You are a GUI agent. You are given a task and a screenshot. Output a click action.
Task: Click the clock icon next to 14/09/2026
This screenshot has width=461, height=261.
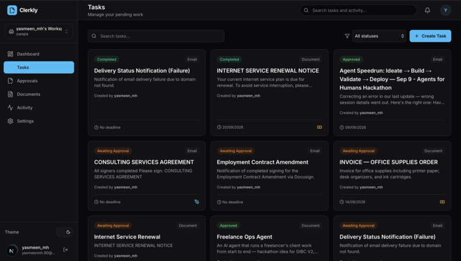click(341, 202)
